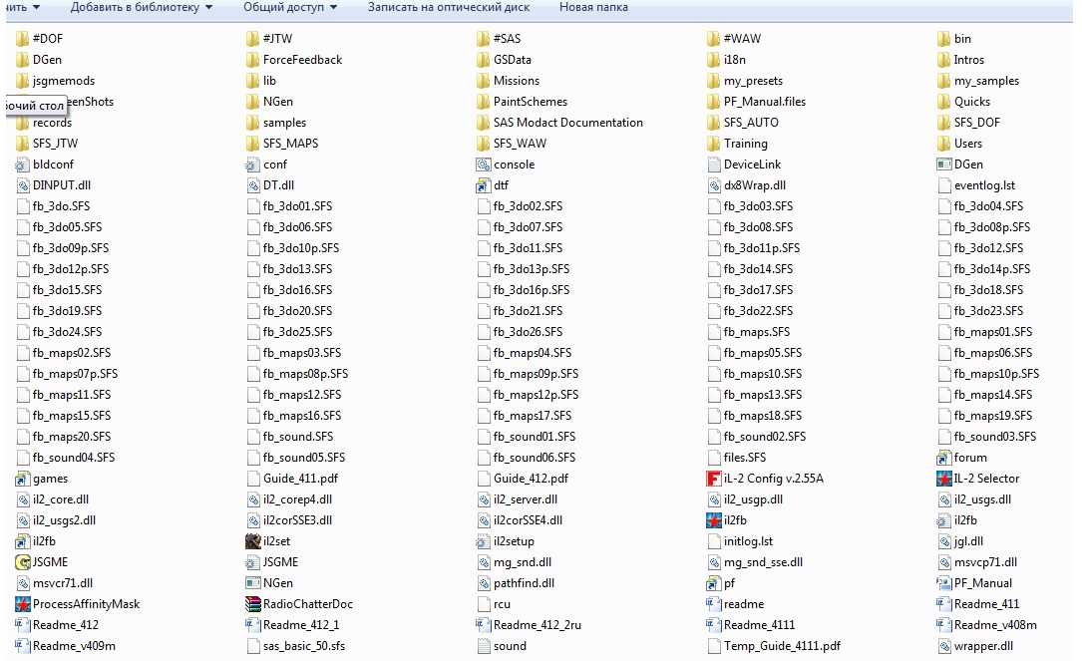Select the wrapper.dll file icon
This screenshot has width=1082, height=661.
pyautogui.click(x=944, y=646)
